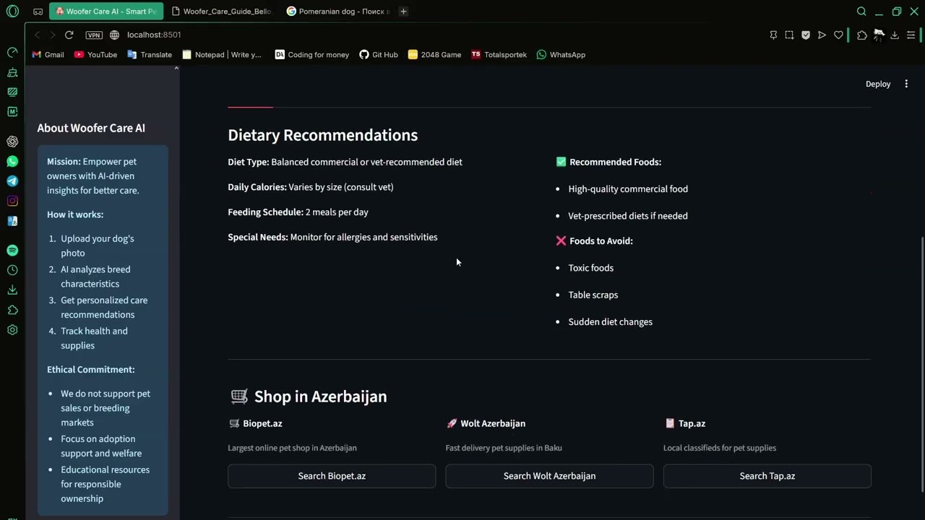Collapse the sidebar with the up caret
Screen dimensions: 925x520
click(176, 68)
